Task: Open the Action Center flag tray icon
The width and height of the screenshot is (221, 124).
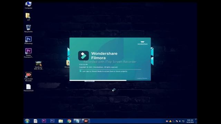Action: click(x=177, y=121)
